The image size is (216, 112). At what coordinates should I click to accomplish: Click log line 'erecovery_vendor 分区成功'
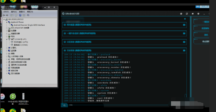click(x=98, y=68)
